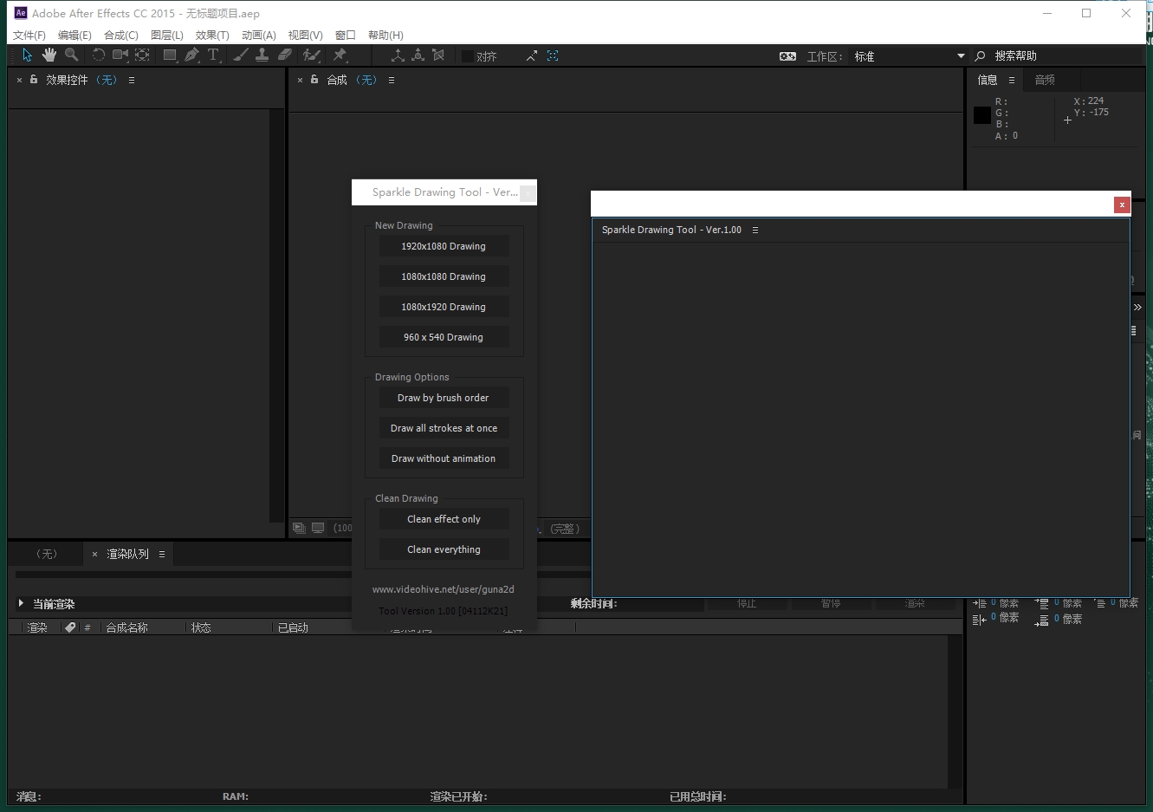The image size is (1153, 812).
Task: Select the Zoom magnifier tool
Action: (72, 55)
